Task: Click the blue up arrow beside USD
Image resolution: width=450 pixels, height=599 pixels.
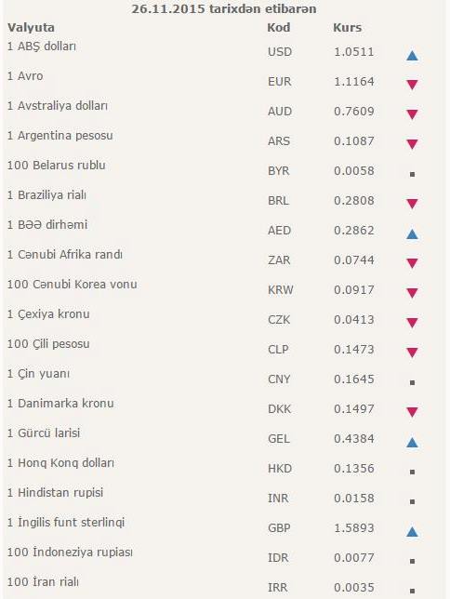Action: [412, 56]
